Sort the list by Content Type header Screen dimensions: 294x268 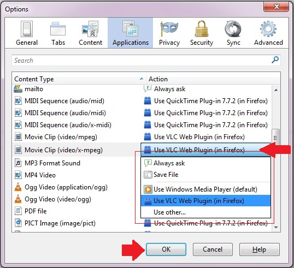(79, 79)
